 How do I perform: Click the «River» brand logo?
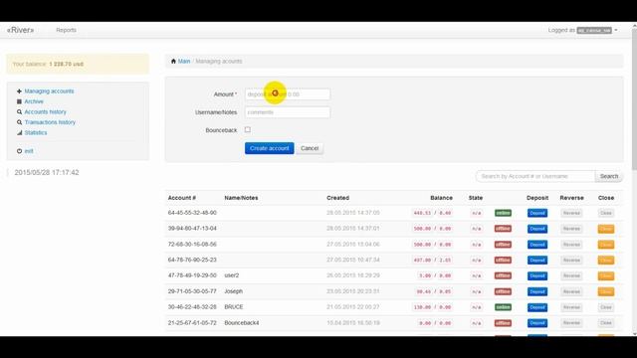pyautogui.click(x=20, y=30)
